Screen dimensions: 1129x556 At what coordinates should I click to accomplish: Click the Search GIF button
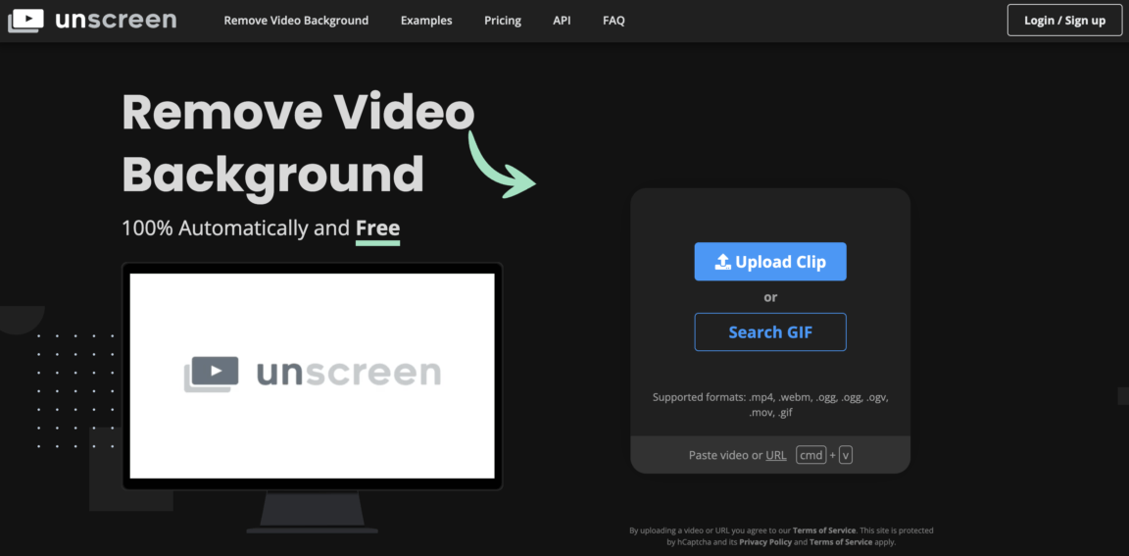pos(769,332)
